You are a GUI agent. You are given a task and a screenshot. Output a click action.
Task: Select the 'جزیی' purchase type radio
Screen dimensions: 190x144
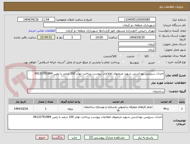point(159,62)
